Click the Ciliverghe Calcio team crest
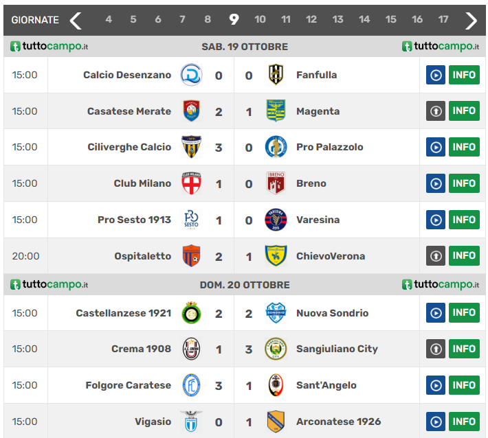Image resolution: width=488 pixels, height=438 pixels. [x=191, y=147]
